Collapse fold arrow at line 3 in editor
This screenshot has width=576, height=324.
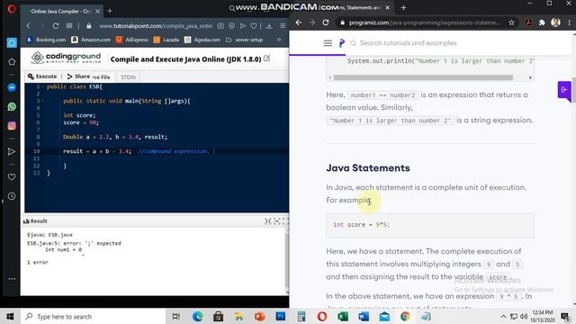(x=42, y=101)
